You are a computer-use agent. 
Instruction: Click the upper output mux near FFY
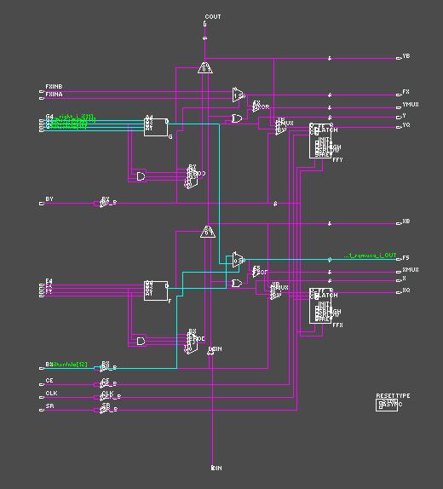click(280, 127)
